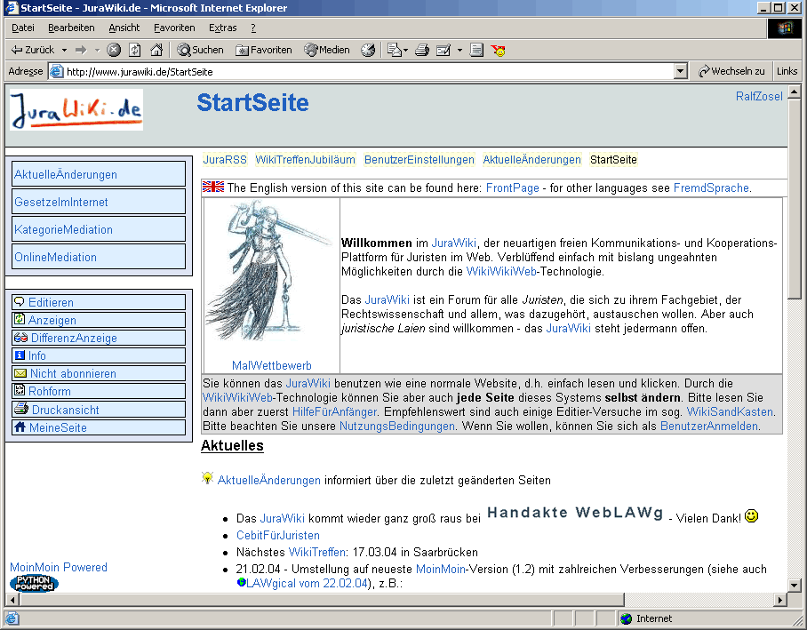Image resolution: width=807 pixels, height=630 pixels.
Task: Click the DifferenzAnzeige glasses icon
Action: [x=20, y=338]
